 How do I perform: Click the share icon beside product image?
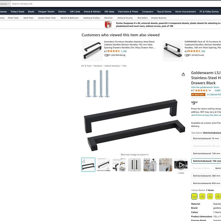183,74
